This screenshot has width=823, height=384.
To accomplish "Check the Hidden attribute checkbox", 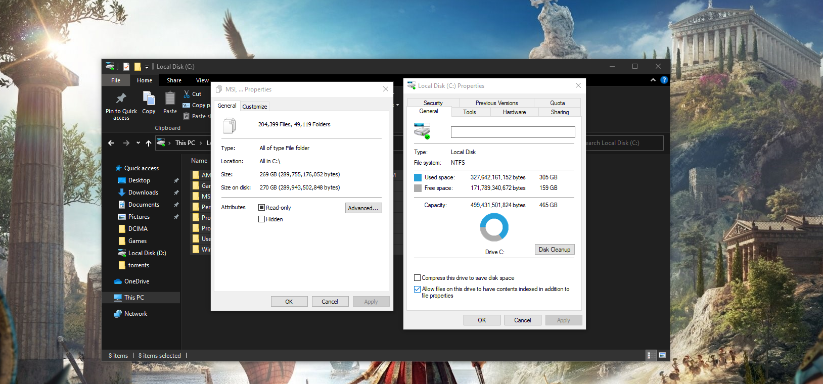I will tap(261, 219).
